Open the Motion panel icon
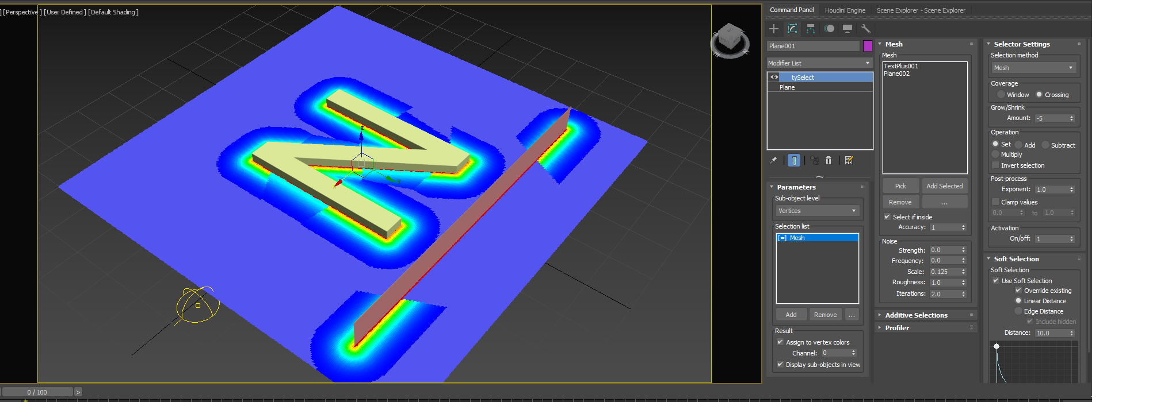 point(829,29)
